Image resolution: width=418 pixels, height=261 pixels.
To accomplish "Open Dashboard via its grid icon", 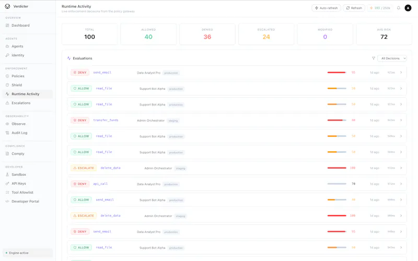I will point(7,25).
